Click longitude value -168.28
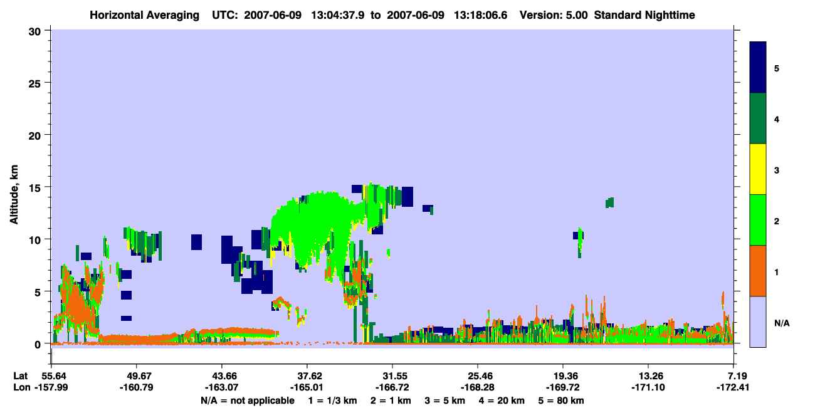Screen dimensions: 815x418 pos(478,388)
